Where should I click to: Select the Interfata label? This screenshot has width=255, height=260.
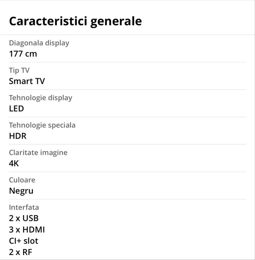click(24, 207)
